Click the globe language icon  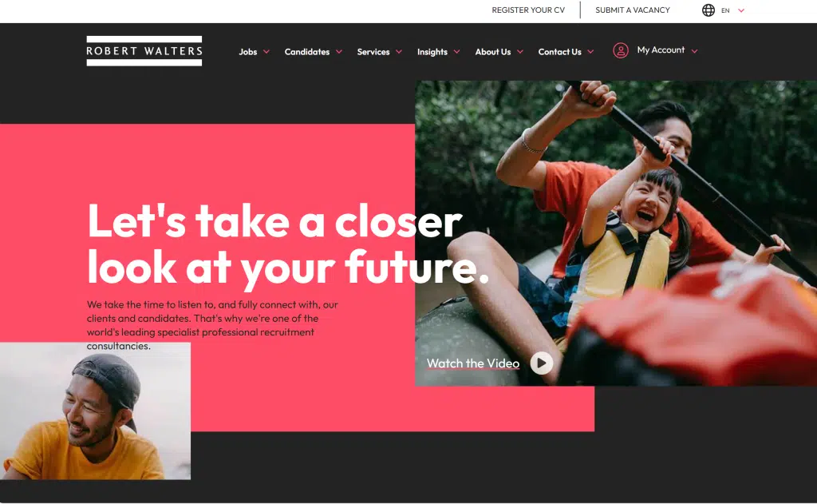(708, 10)
